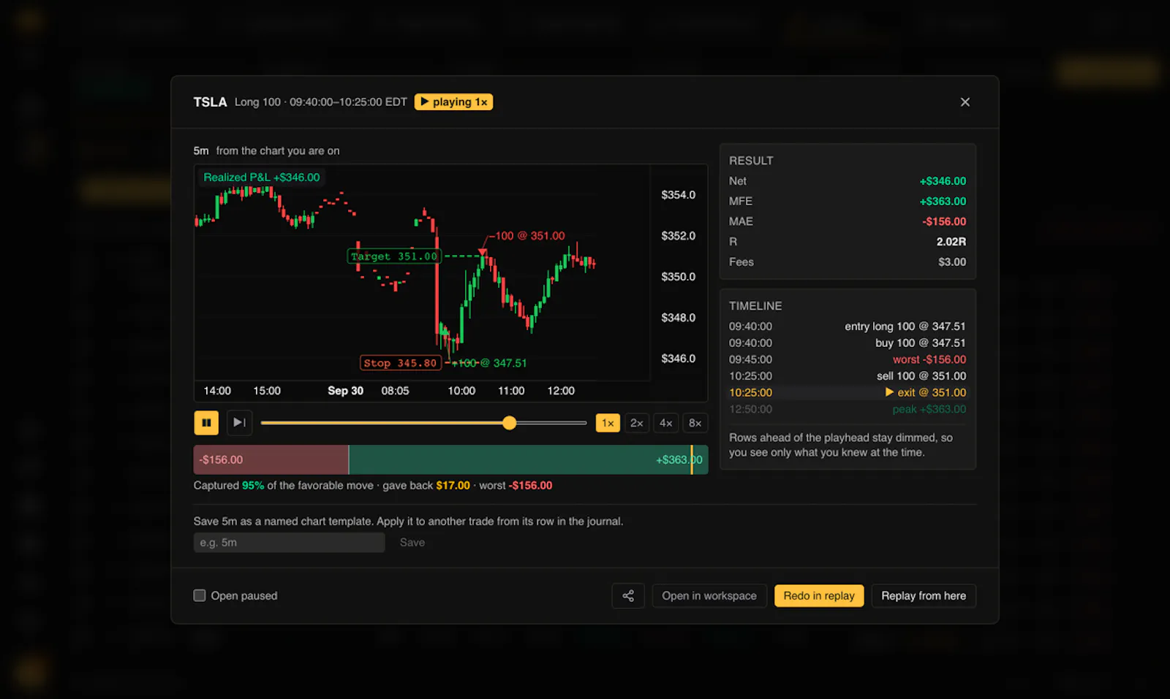Click the Sep 30 date axis label
The image size is (1170, 699).
345,391
